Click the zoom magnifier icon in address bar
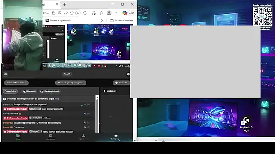 pos(60,13)
